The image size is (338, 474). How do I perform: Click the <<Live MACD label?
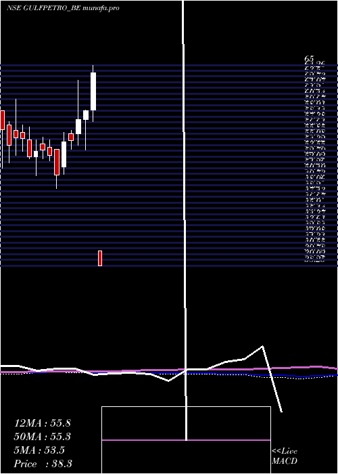coord(285,456)
